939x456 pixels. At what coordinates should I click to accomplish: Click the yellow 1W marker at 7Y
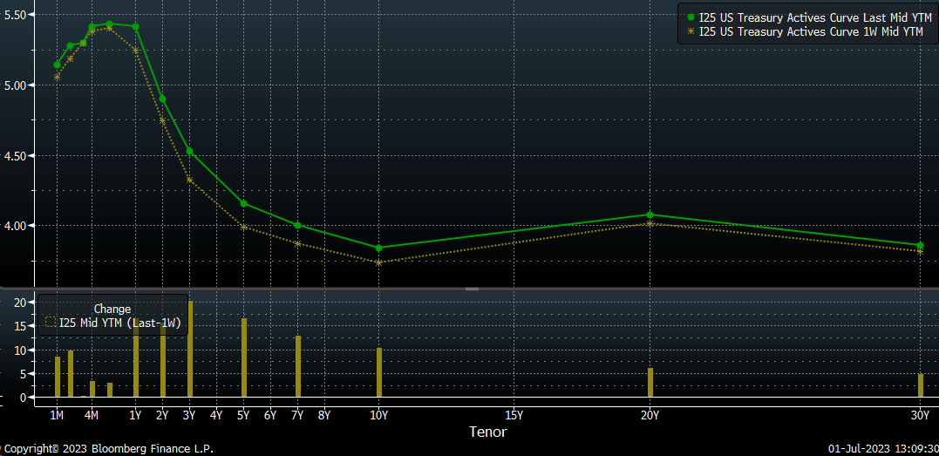pos(297,243)
